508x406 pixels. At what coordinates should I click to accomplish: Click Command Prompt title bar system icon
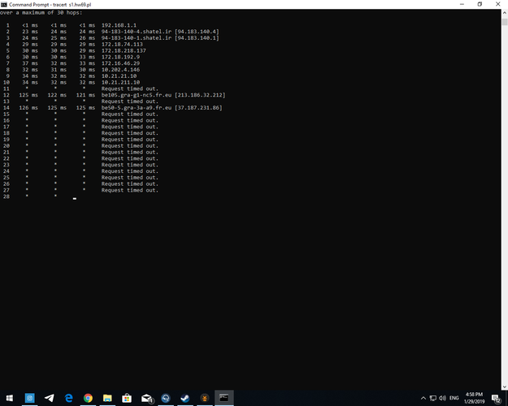pyautogui.click(x=3, y=5)
